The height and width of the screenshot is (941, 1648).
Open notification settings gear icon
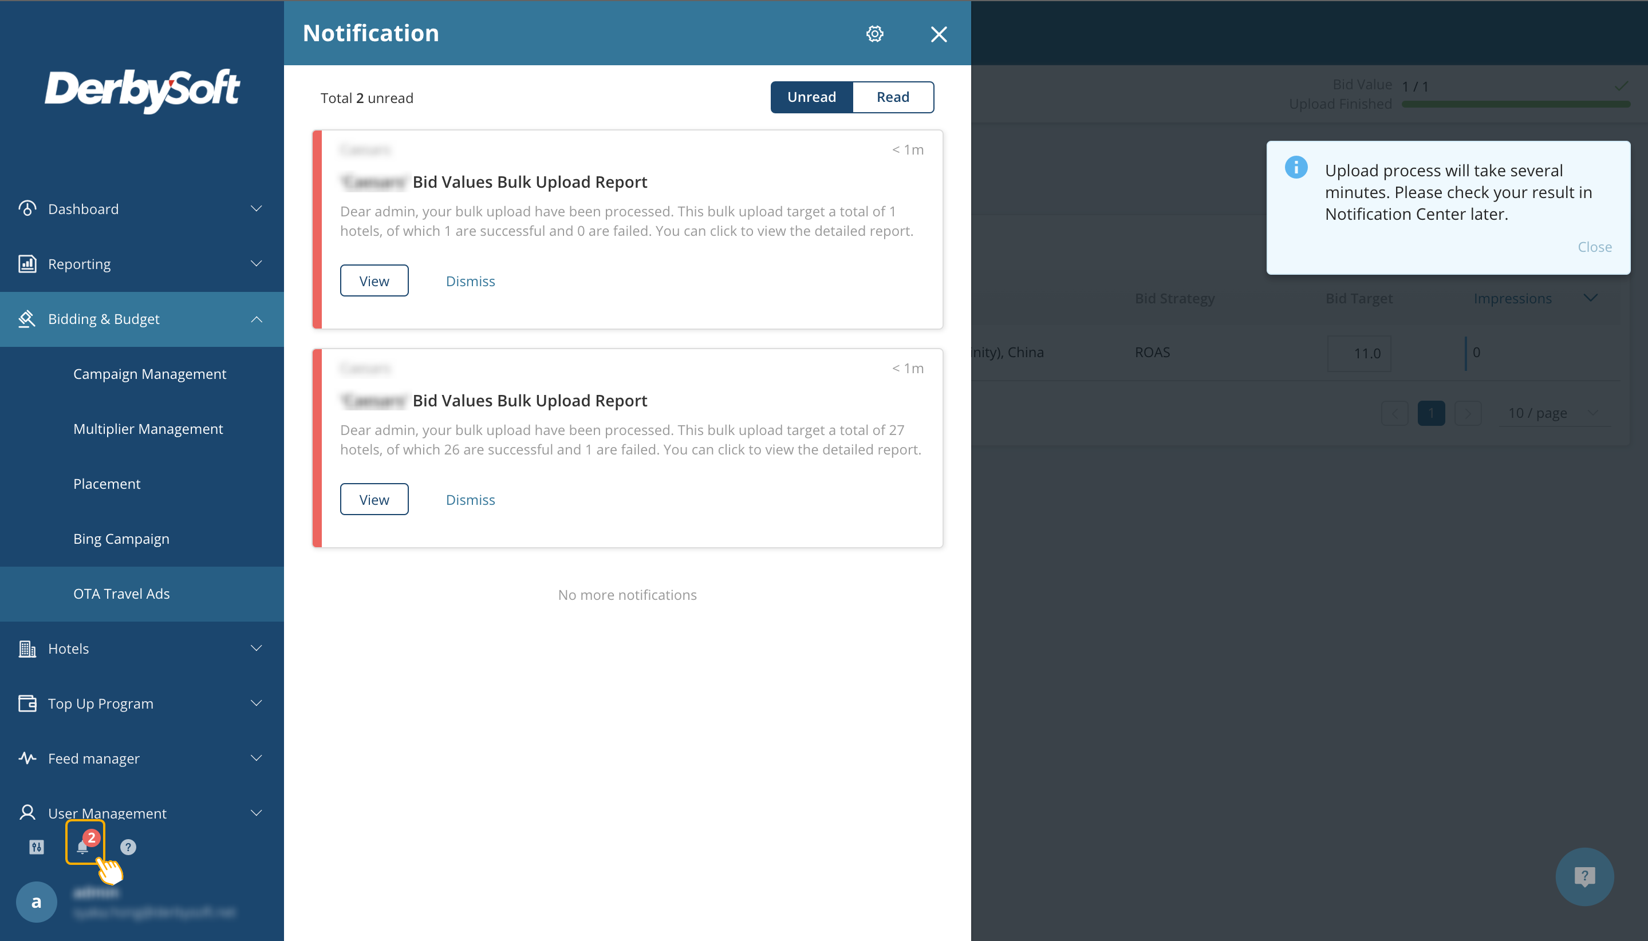(874, 34)
